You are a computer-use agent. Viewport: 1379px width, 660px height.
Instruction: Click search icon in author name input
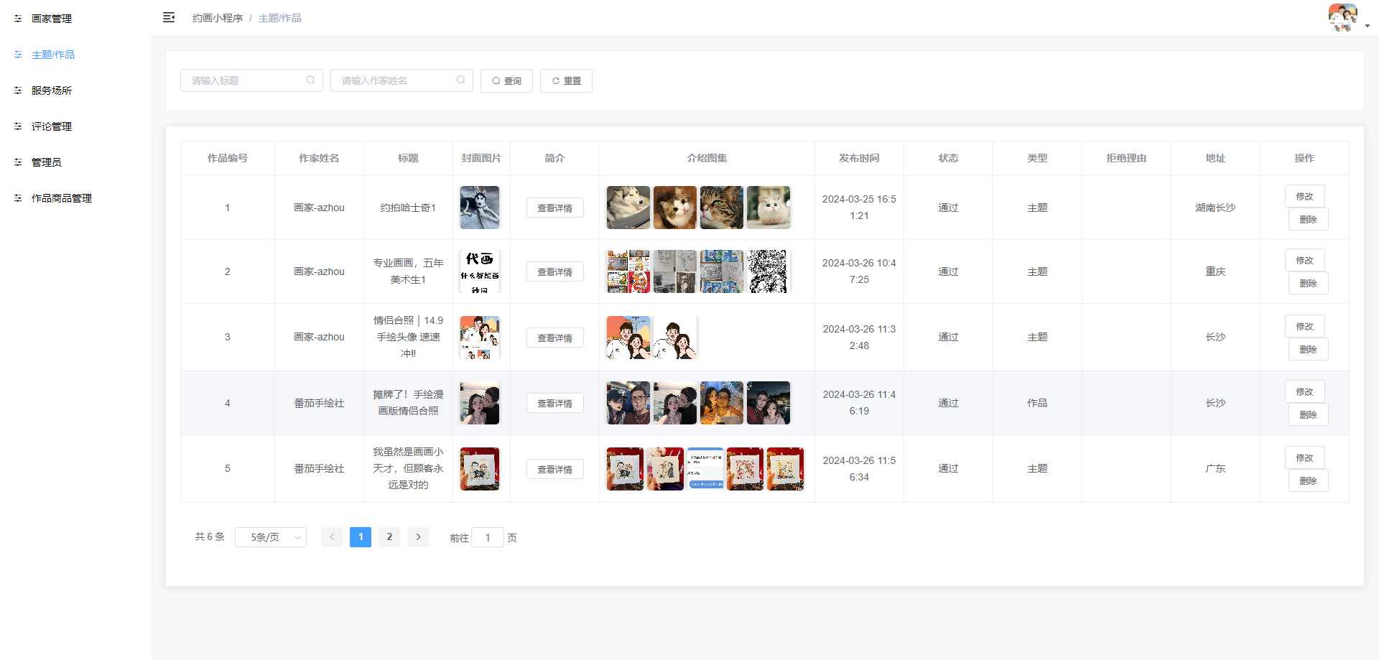pos(460,80)
